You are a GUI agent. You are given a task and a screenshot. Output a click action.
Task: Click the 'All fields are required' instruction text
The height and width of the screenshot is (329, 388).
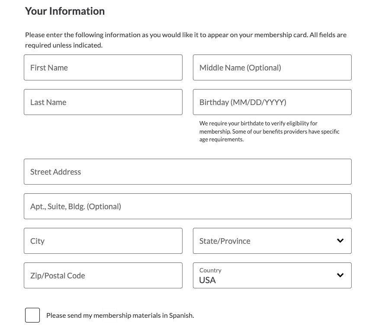pos(186,40)
